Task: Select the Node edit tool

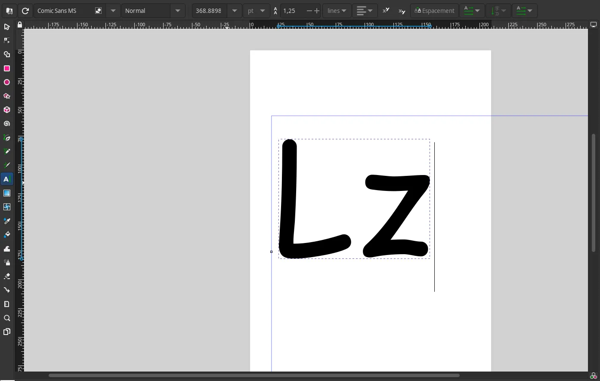Action: (x=7, y=40)
